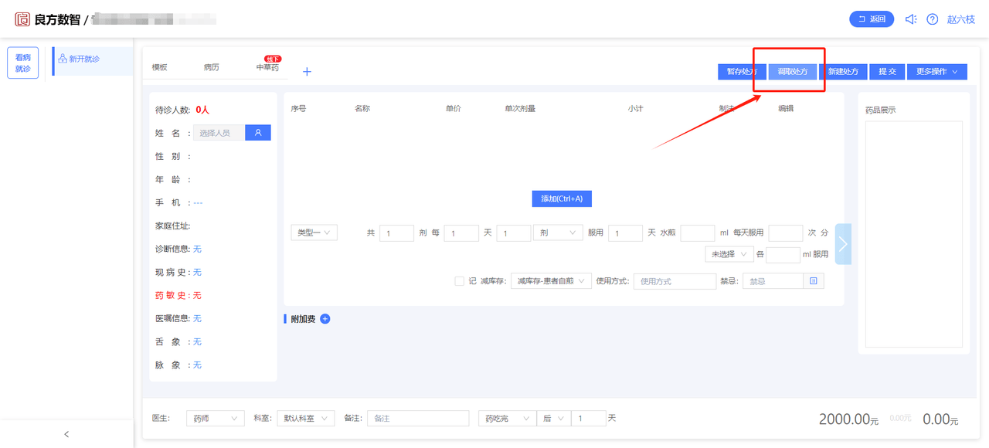This screenshot has width=989, height=448.
Task: Click the 提交 button
Action: click(887, 71)
